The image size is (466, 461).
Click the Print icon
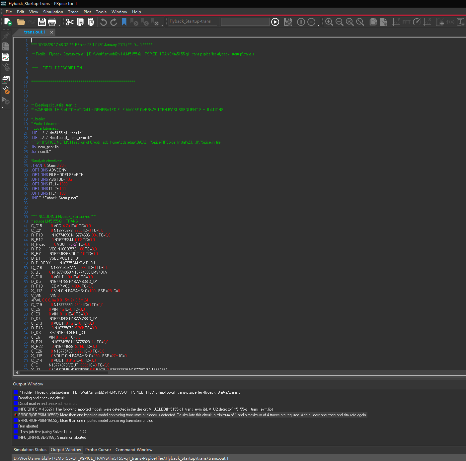click(52, 22)
